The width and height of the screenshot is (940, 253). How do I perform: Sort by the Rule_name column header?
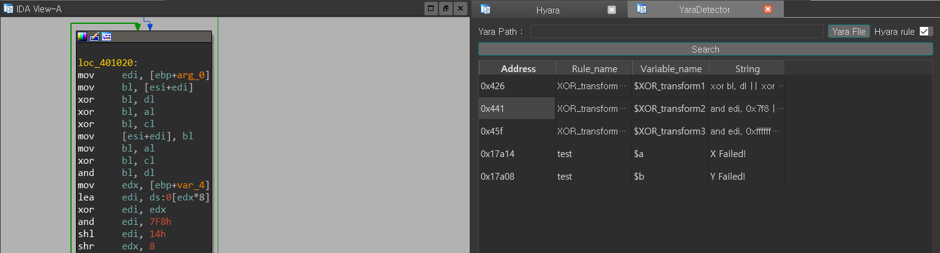tap(594, 68)
